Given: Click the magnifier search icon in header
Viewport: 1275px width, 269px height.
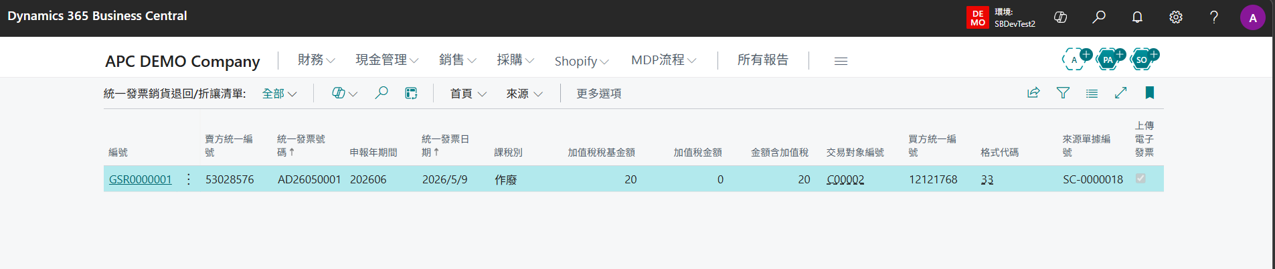Looking at the screenshot, I should 1098,17.
